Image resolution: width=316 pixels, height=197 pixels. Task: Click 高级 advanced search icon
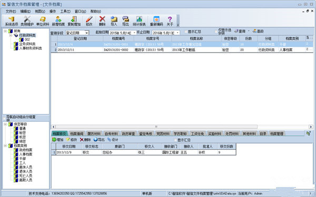(x=258, y=31)
